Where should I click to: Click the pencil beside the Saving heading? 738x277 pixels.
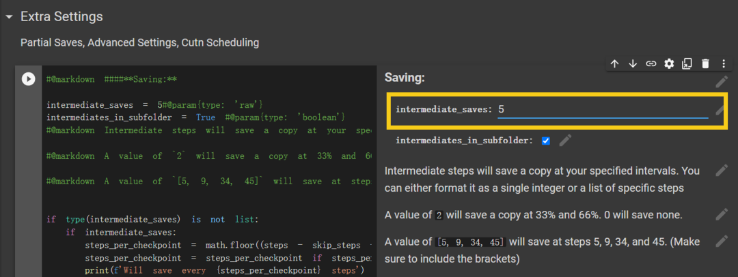[x=722, y=82]
